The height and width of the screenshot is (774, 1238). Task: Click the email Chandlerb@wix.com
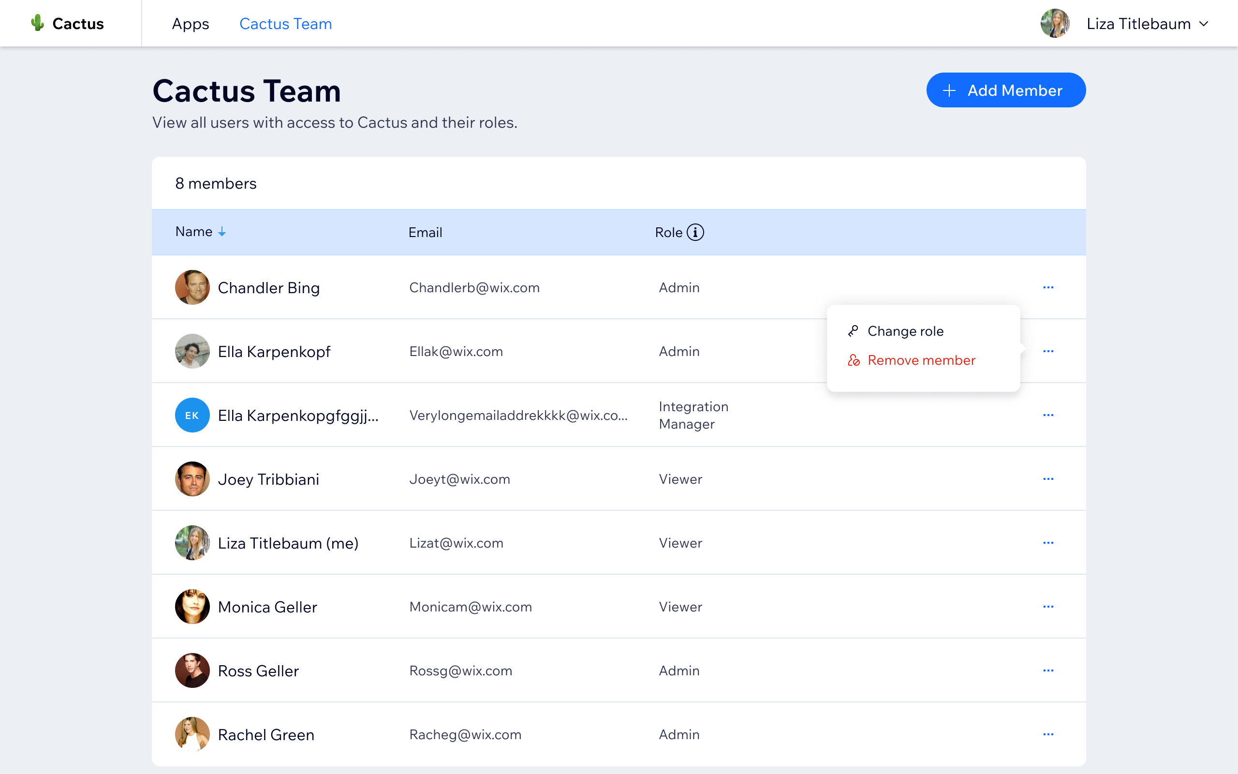(474, 288)
